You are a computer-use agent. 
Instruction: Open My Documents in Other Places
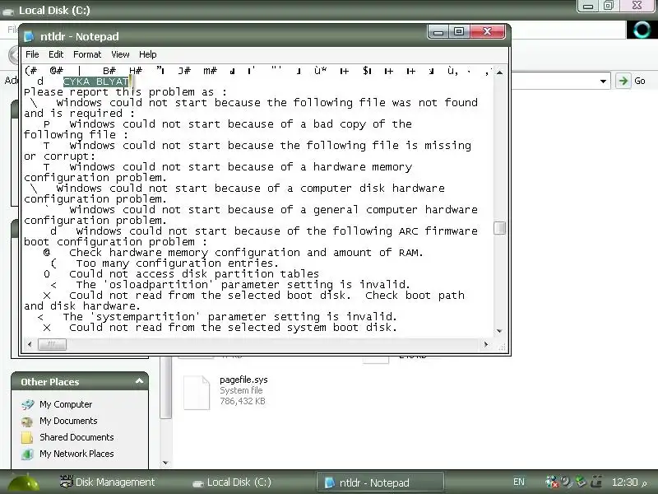[x=68, y=421]
